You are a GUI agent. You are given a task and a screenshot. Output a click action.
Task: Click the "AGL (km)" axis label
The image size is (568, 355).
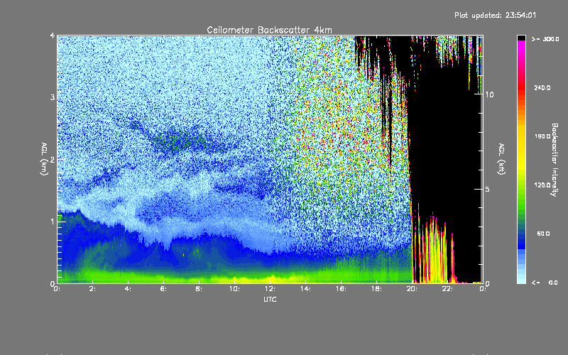click(45, 159)
